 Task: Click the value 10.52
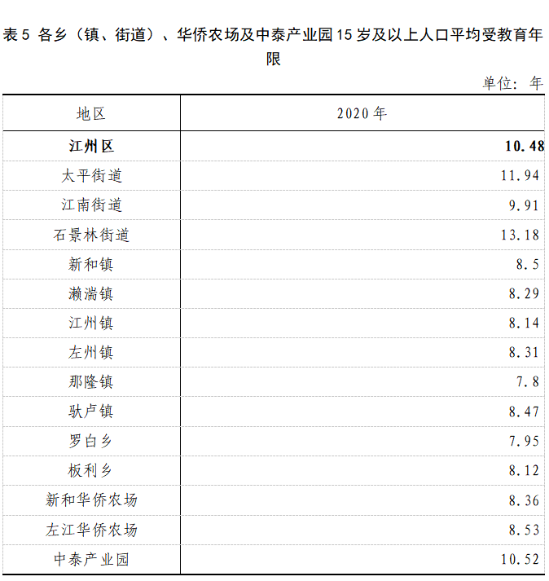point(520,559)
